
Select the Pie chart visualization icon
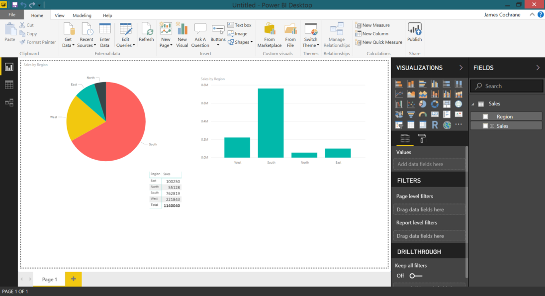(423, 103)
